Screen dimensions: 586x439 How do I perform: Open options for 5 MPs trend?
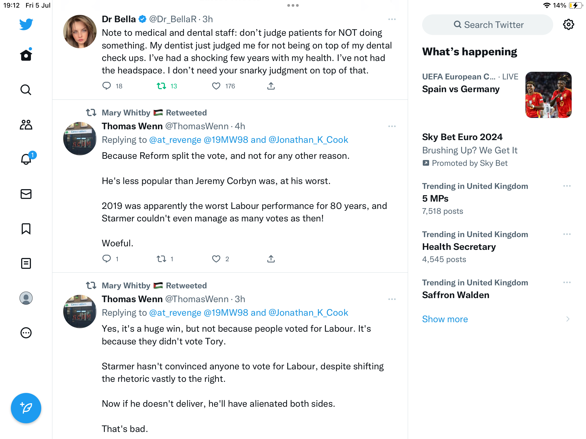pyautogui.click(x=567, y=186)
